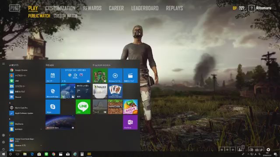This screenshot has height=157, width=280.
Task: Launch the Skype tile
Action: (x=52, y=106)
